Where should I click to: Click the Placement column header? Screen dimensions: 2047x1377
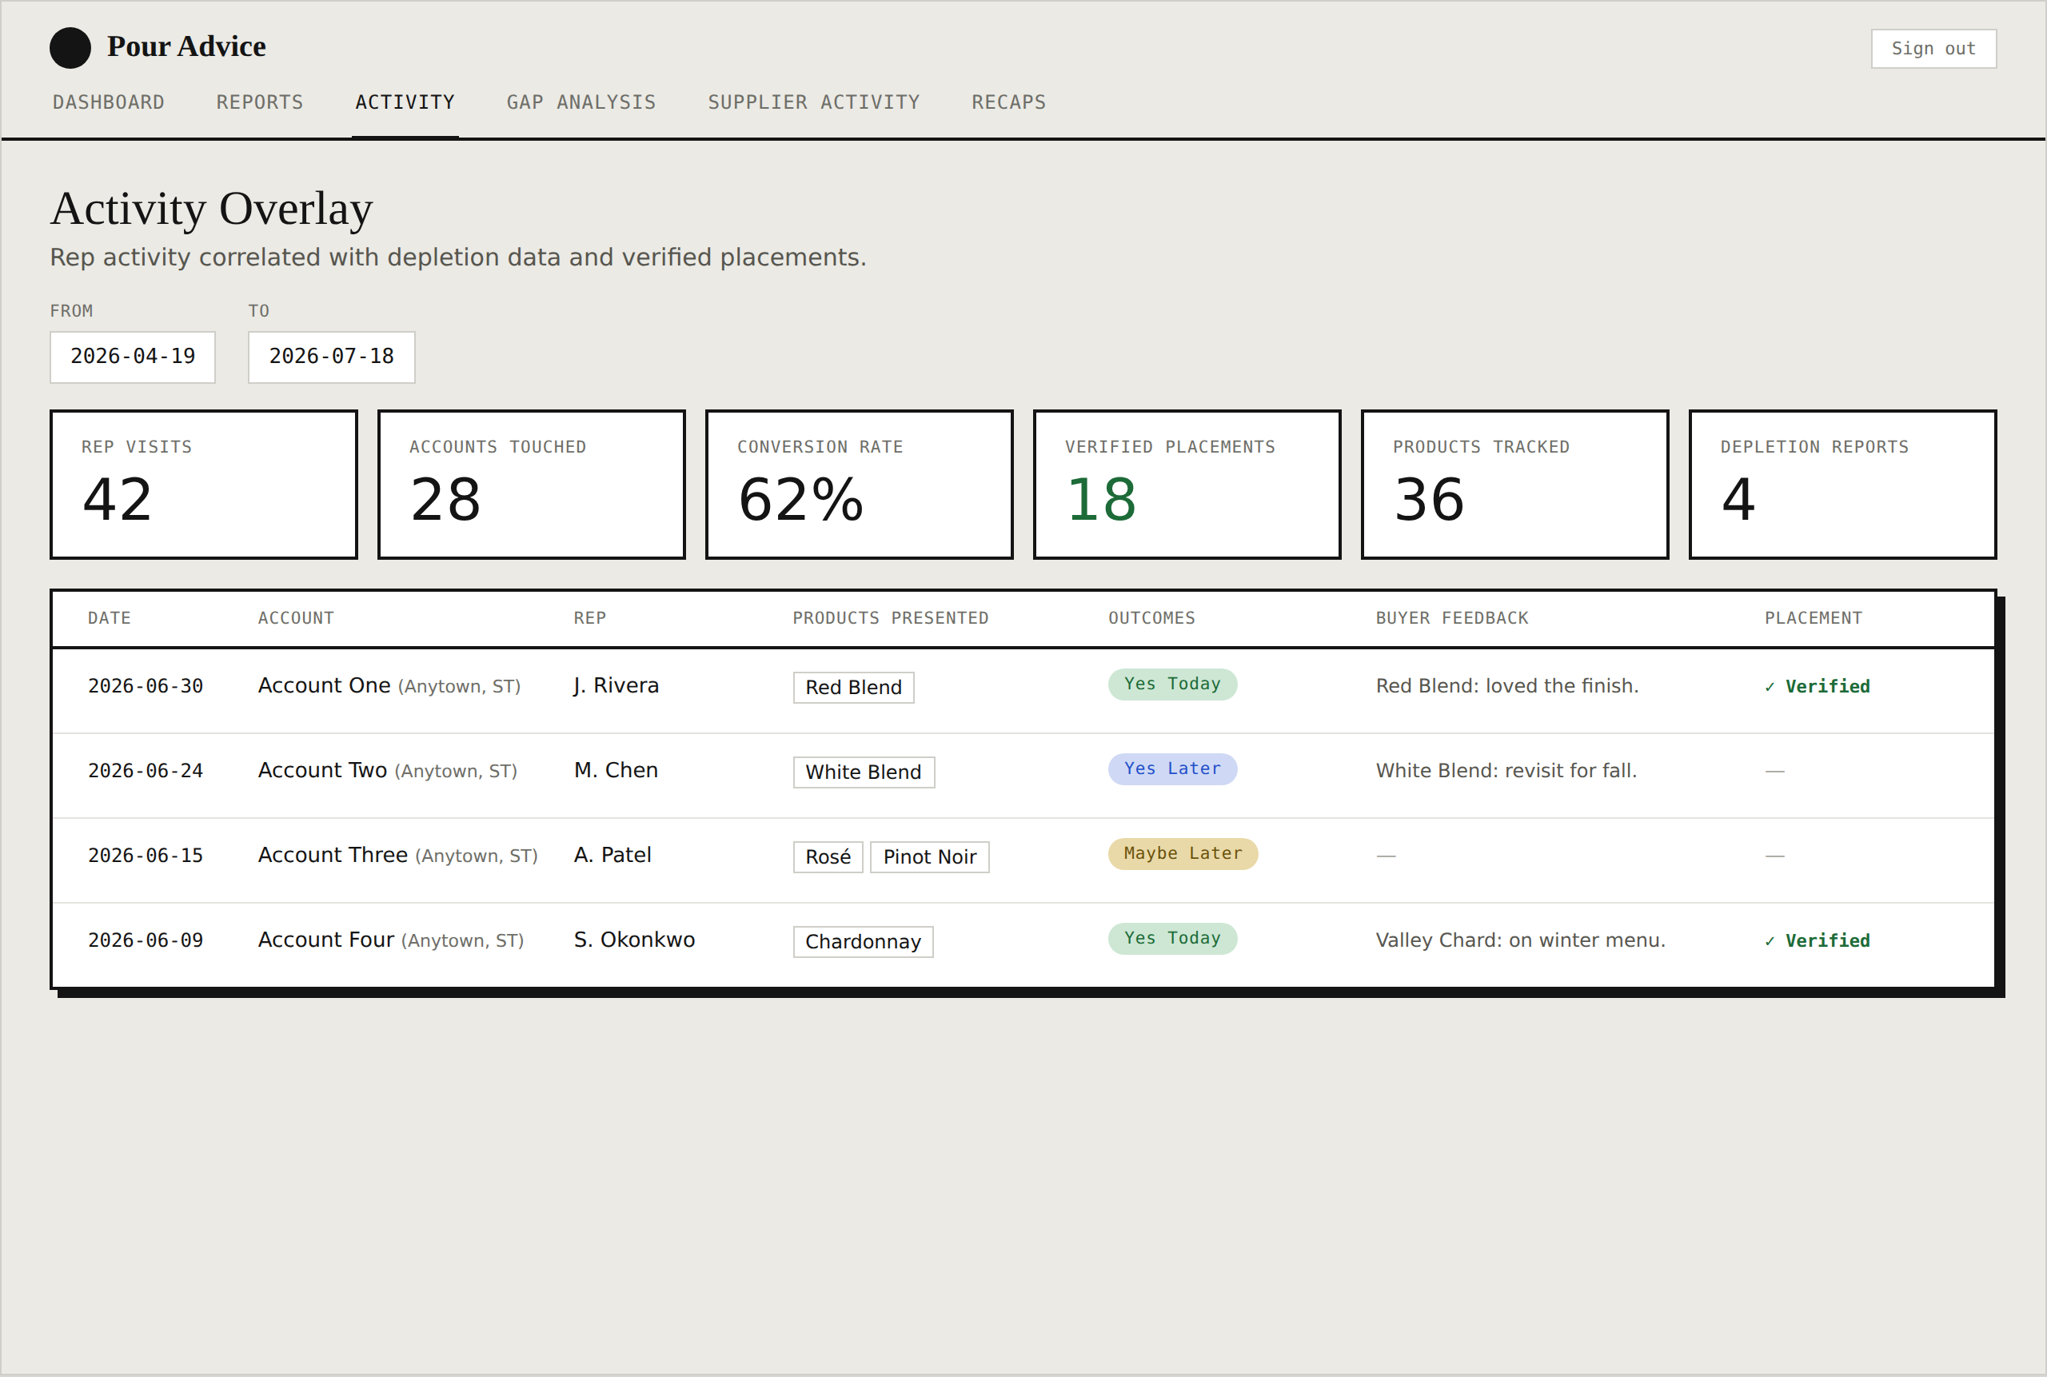[1814, 618]
